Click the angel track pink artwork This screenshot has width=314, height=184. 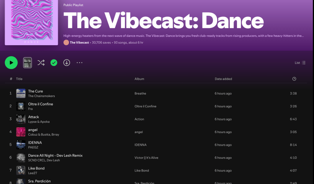(21, 132)
